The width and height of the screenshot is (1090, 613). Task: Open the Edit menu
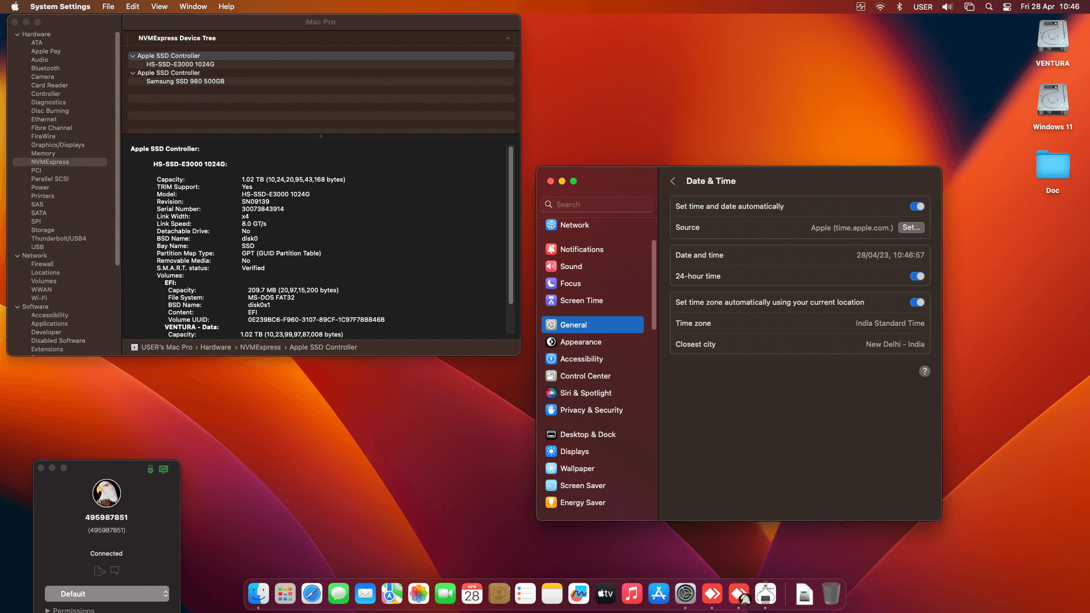tap(132, 7)
